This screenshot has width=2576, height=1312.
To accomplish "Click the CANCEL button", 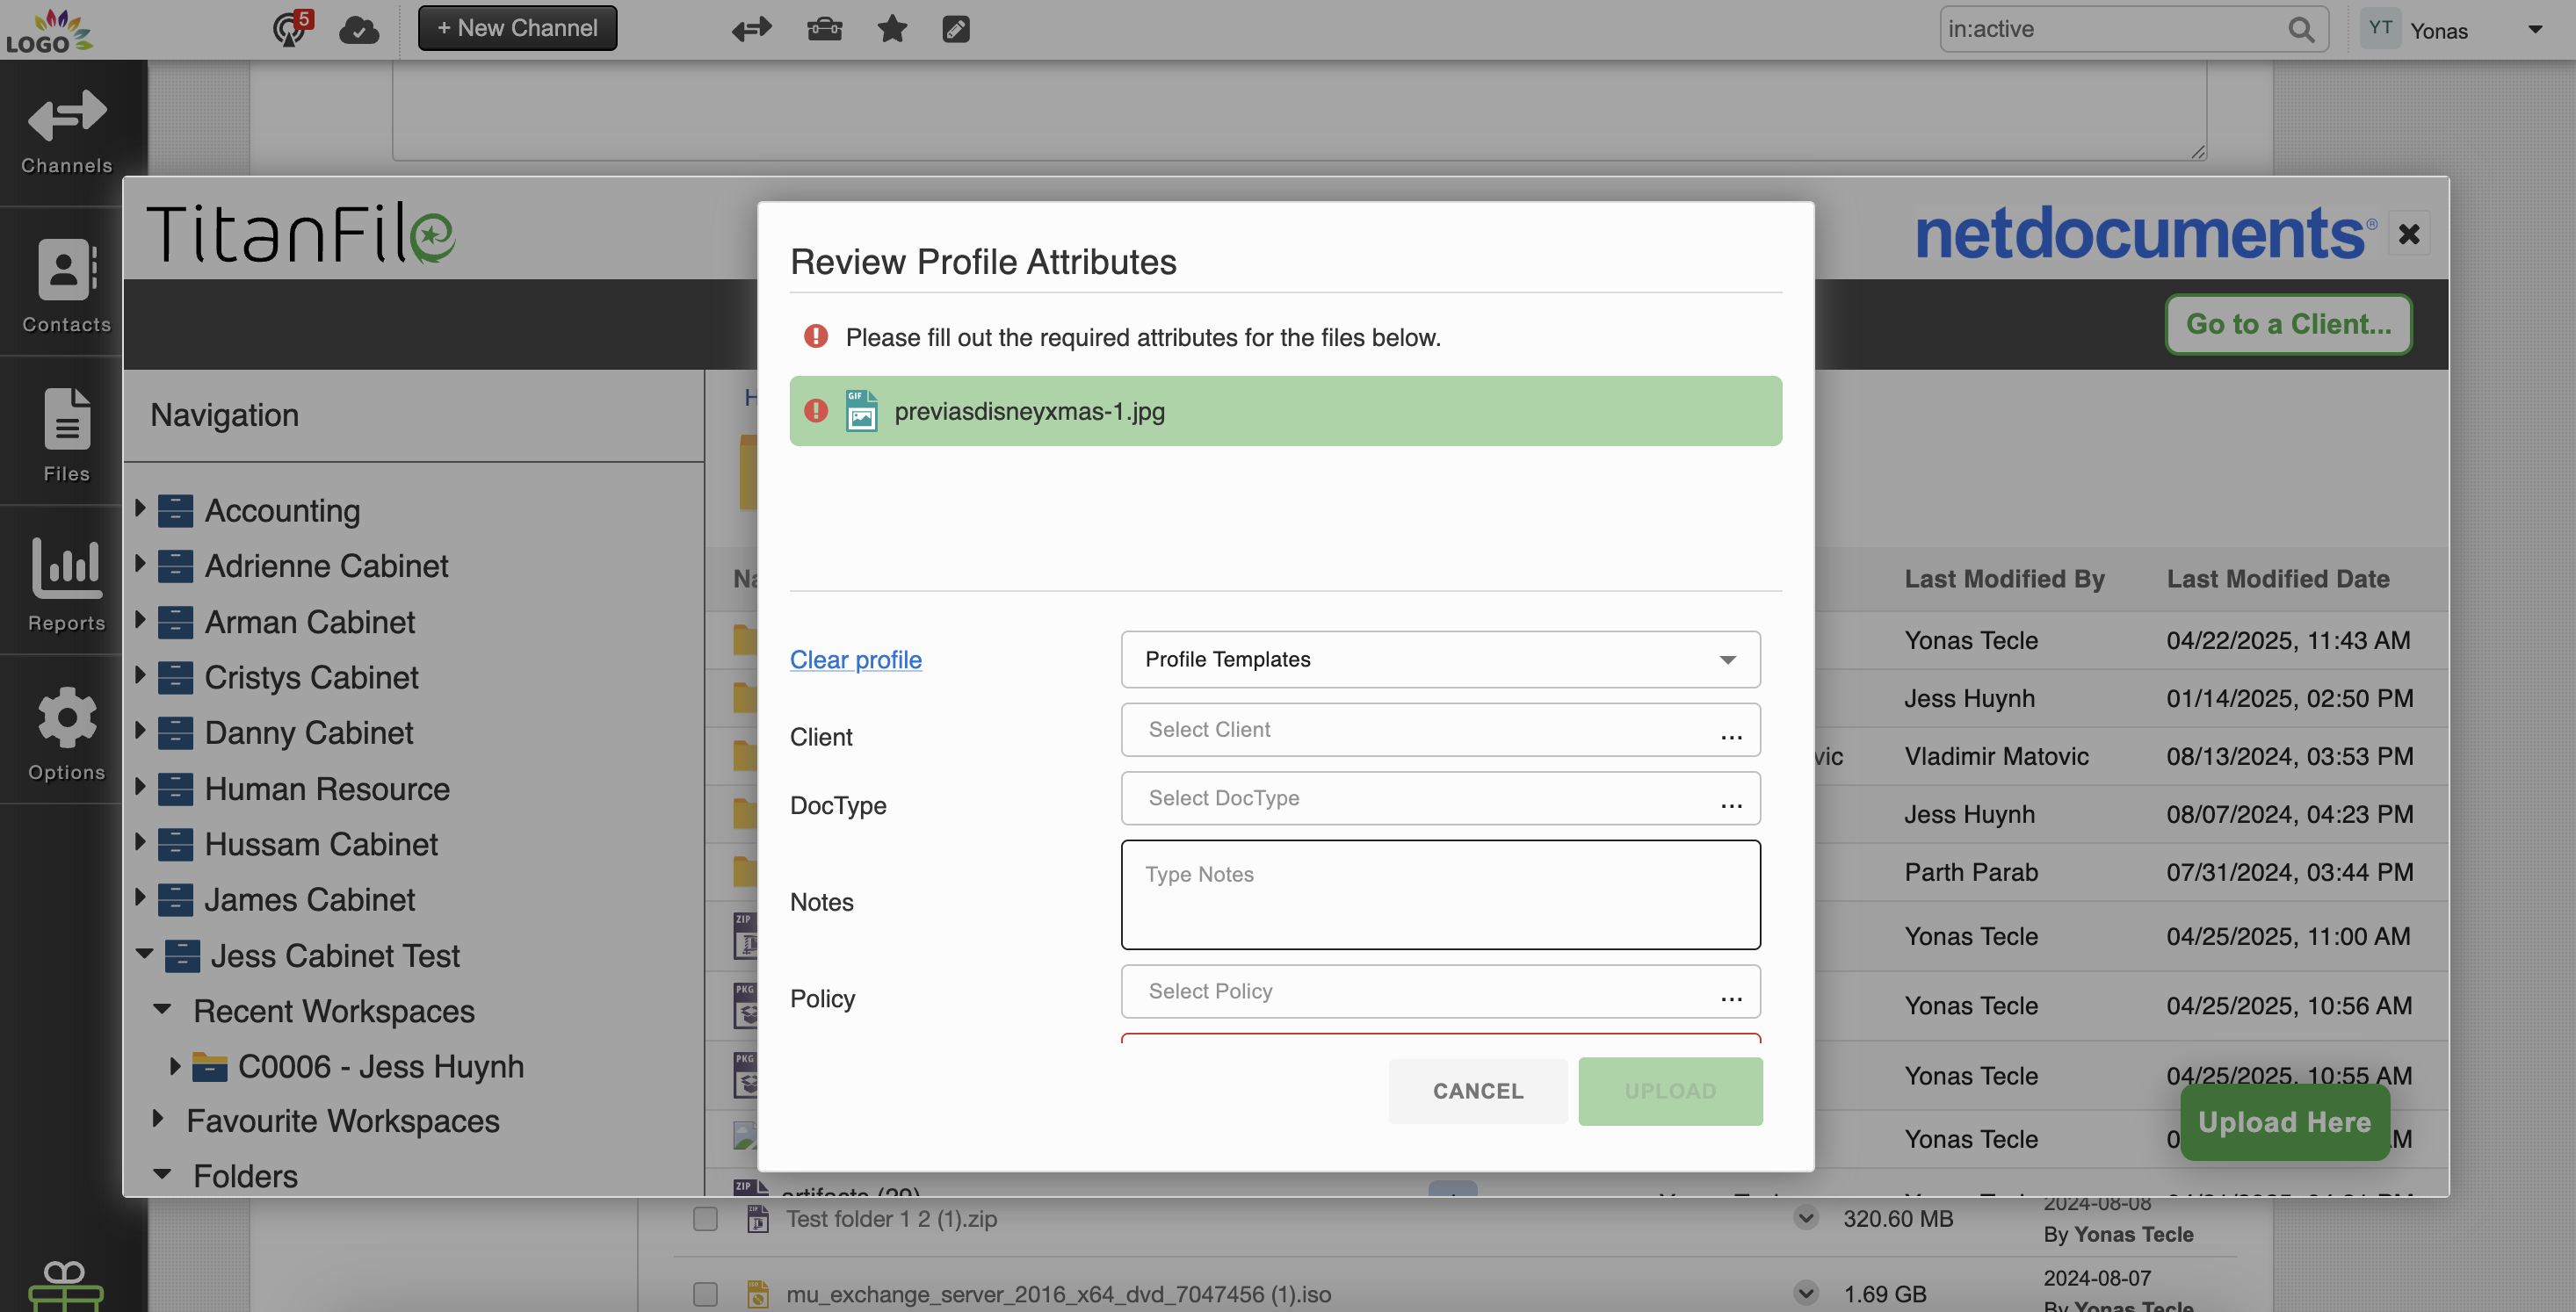I will pyautogui.click(x=1478, y=1090).
